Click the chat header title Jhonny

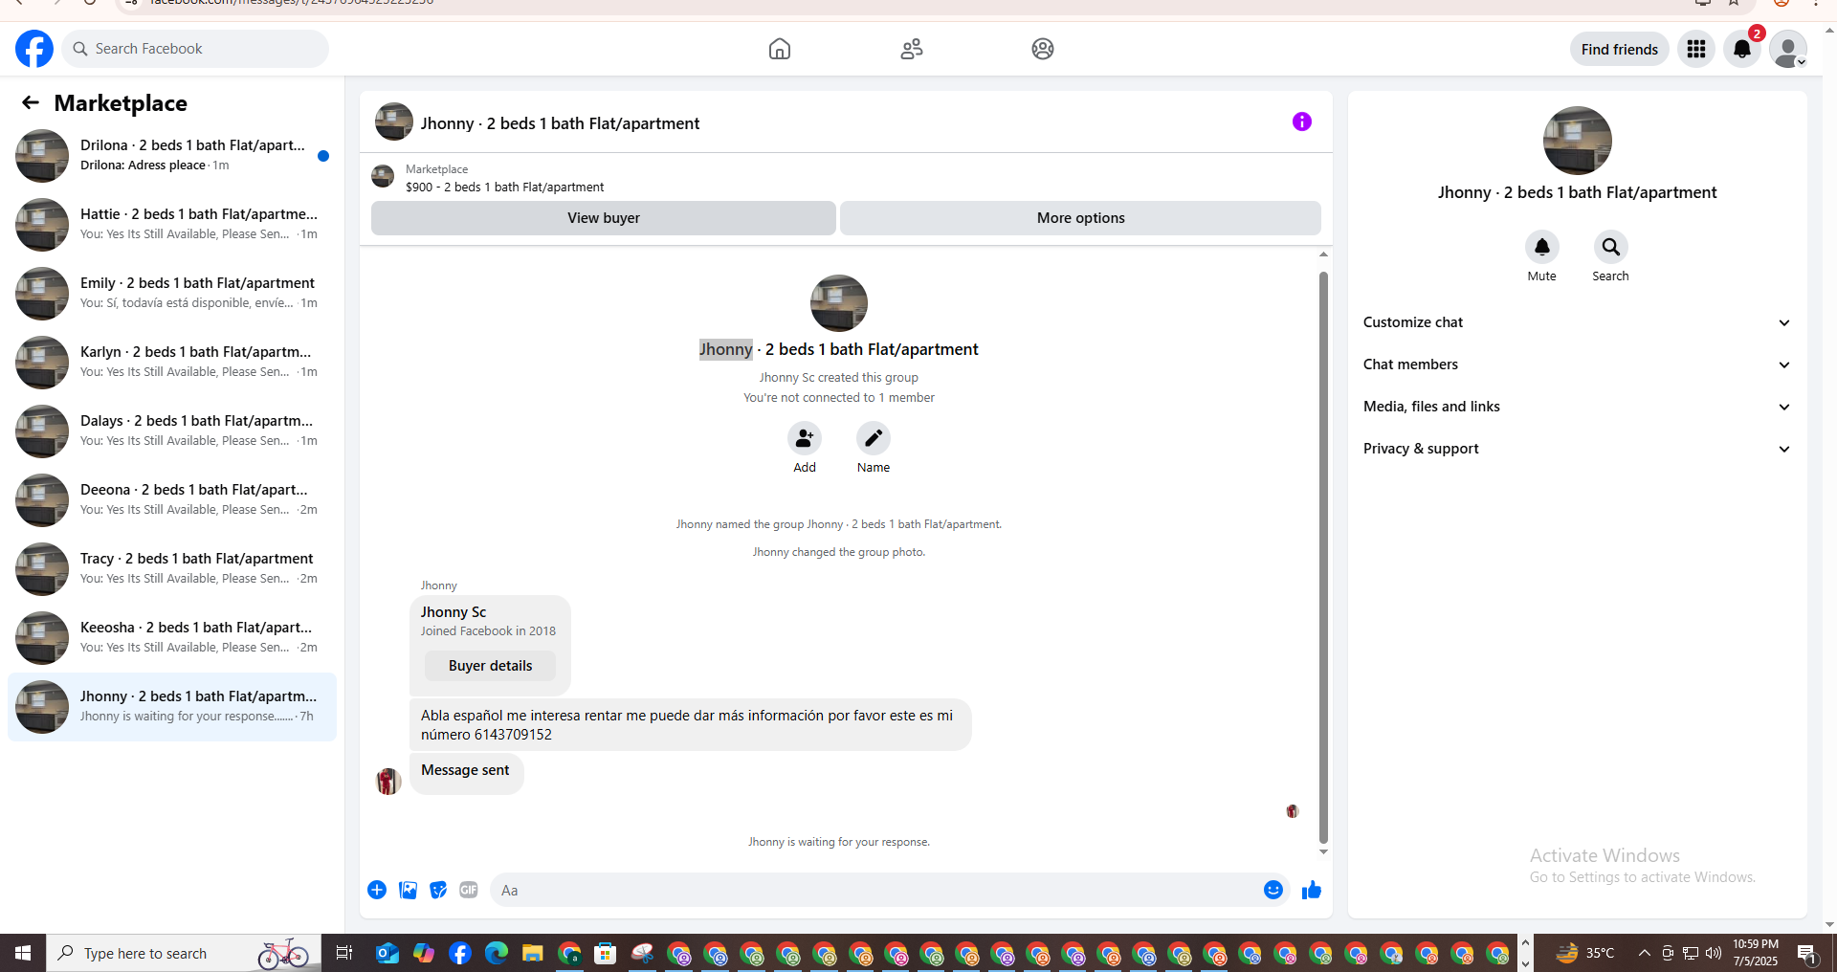[560, 123]
